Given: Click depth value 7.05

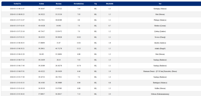Looking at the screenshot, I should tap(79, 60).
